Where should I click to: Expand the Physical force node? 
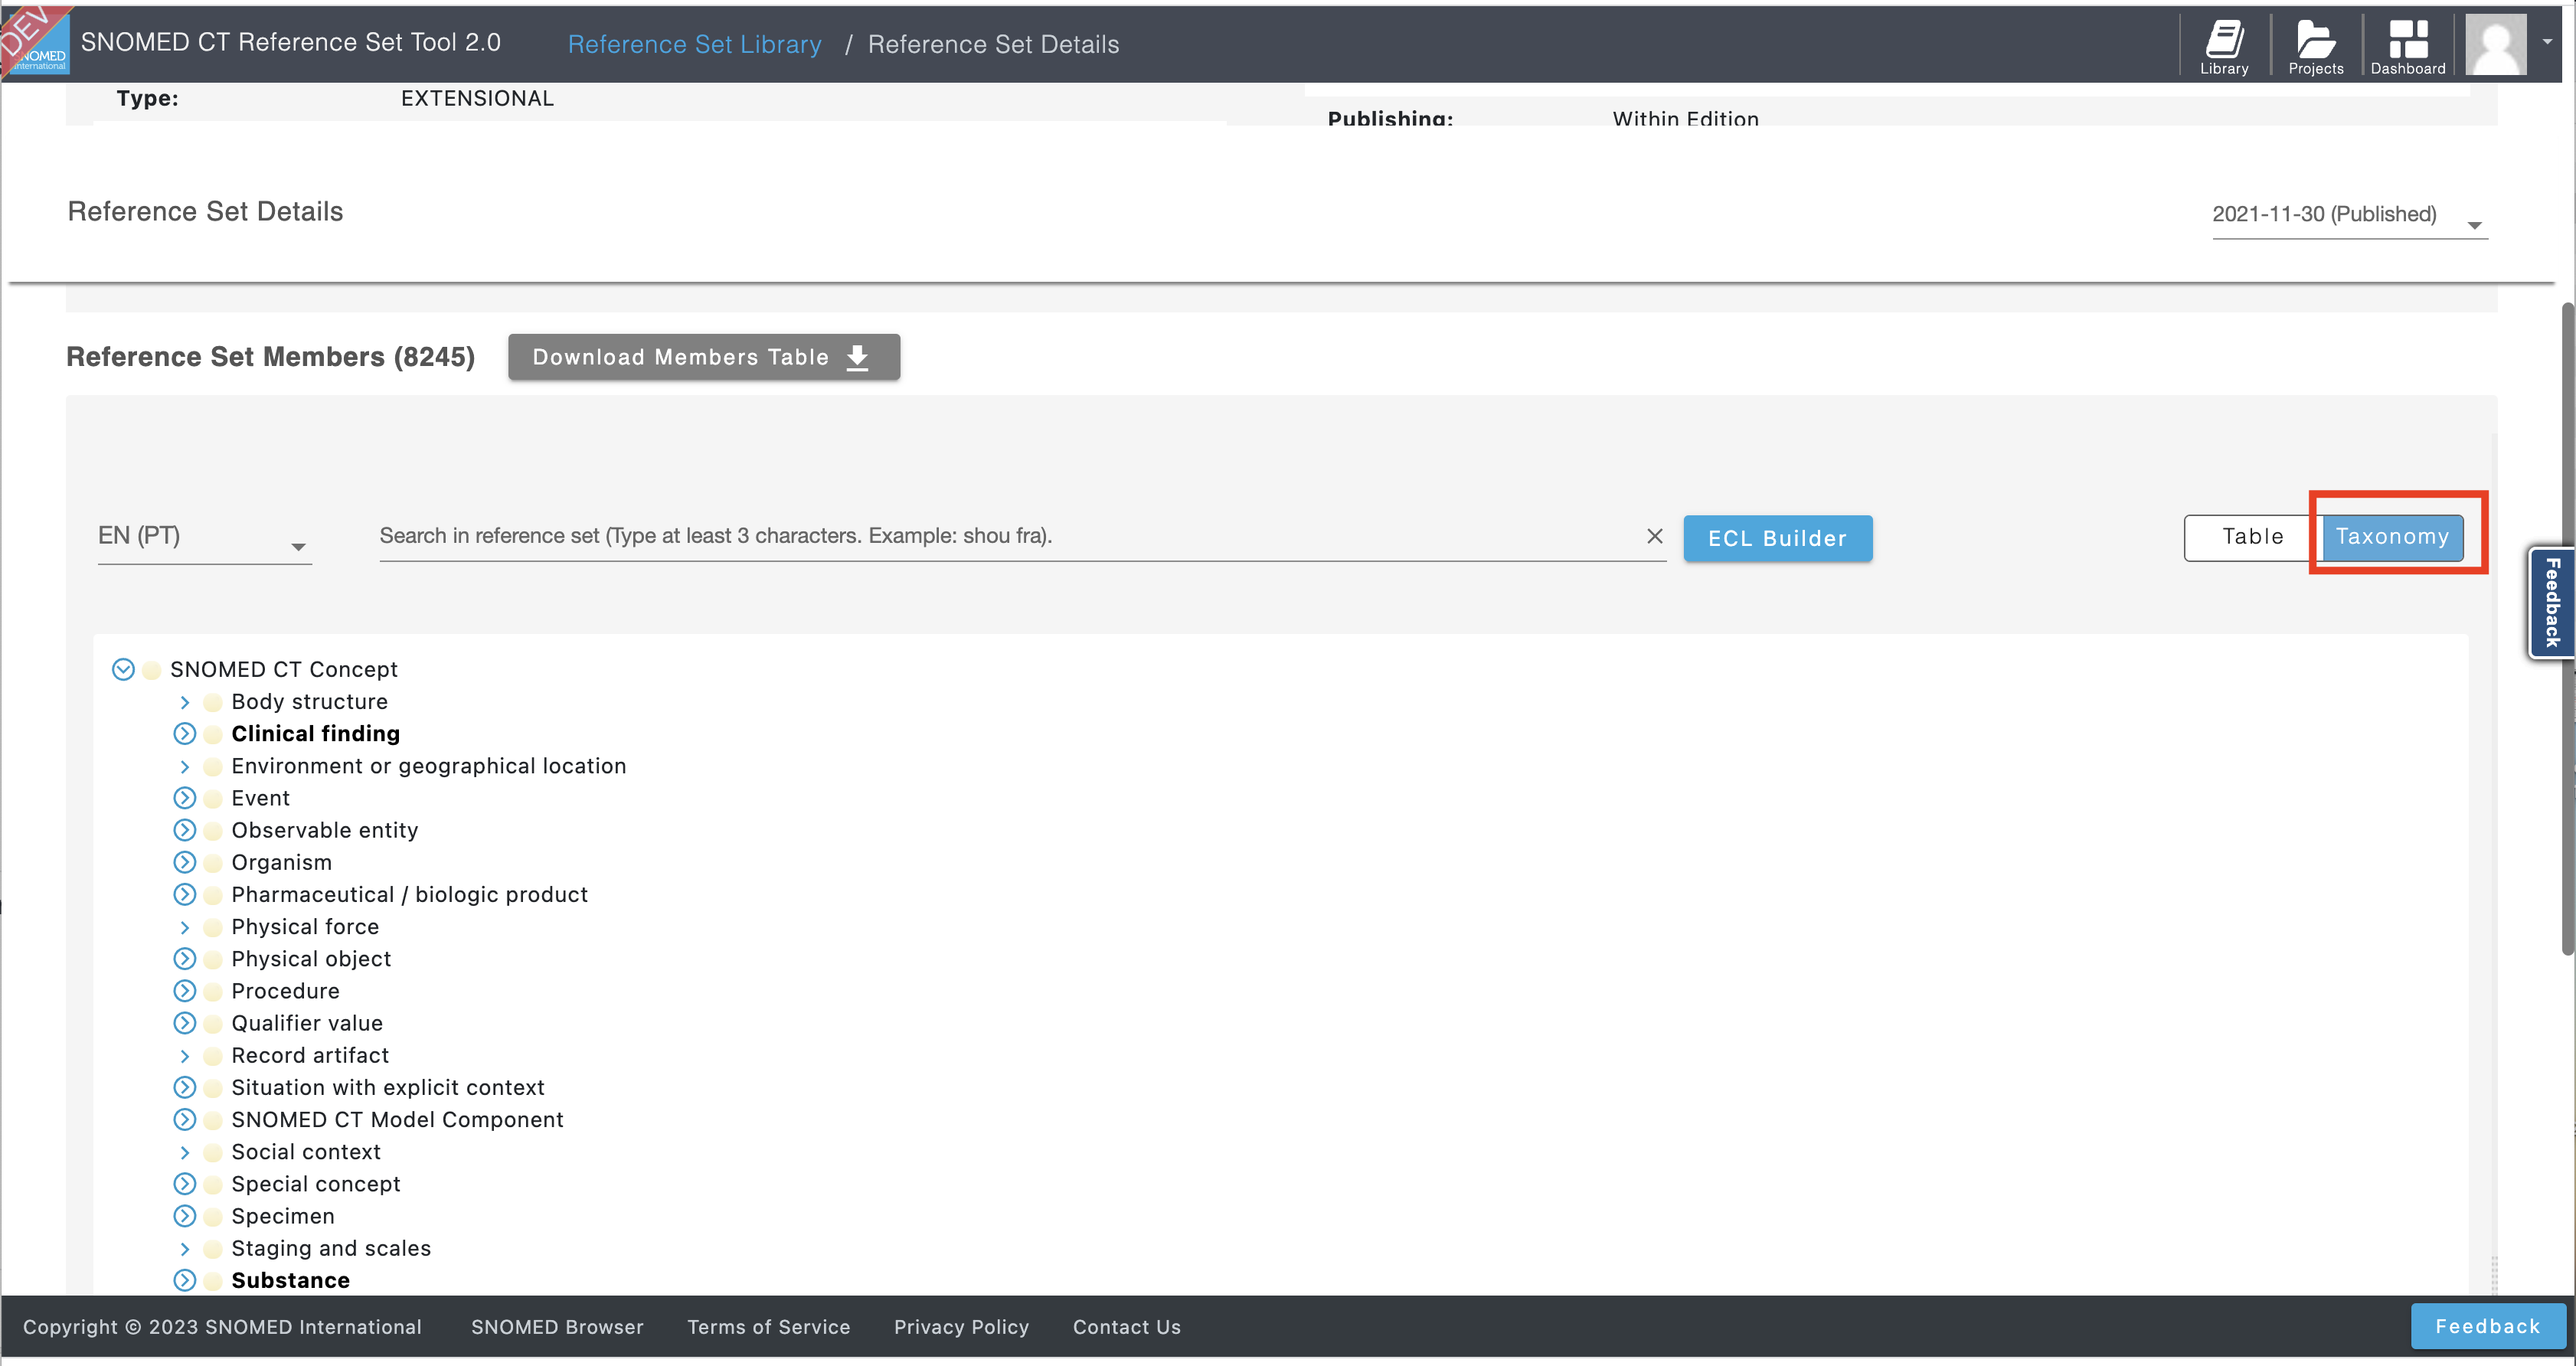(x=184, y=927)
